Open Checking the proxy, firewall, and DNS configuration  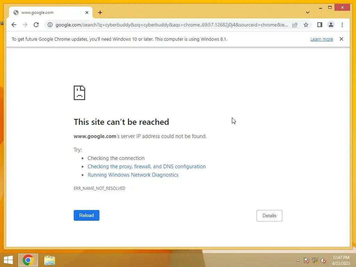tap(147, 167)
